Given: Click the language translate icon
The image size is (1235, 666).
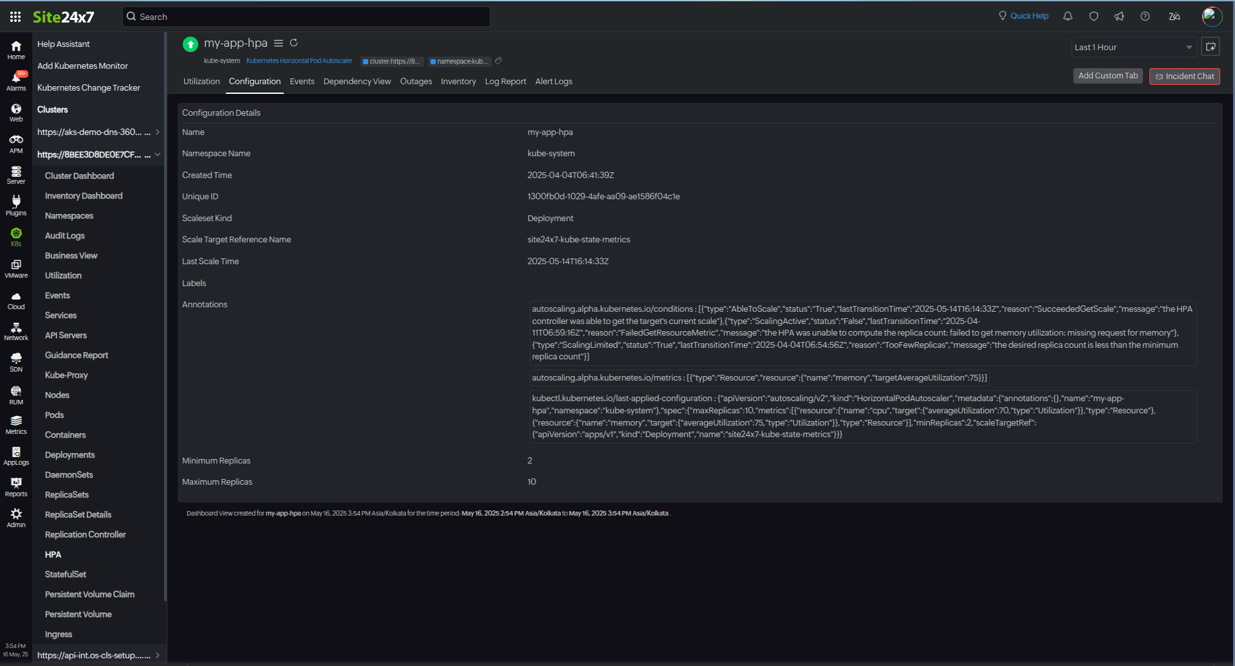Looking at the screenshot, I should point(1175,16).
